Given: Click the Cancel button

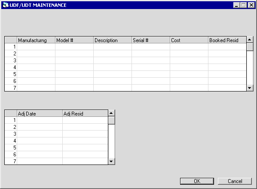Looking at the screenshot, I should 235,181.
